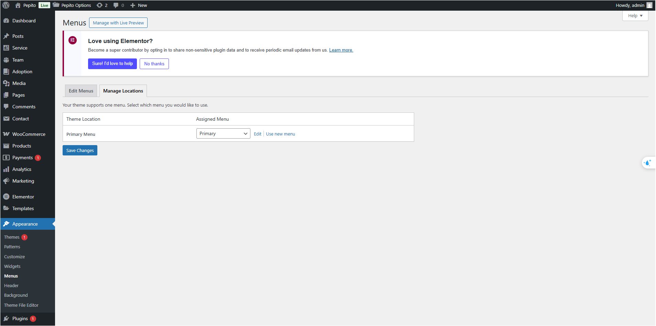Open Header submenu item
This screenshot has width=656, height=326.
click(11, 286)
